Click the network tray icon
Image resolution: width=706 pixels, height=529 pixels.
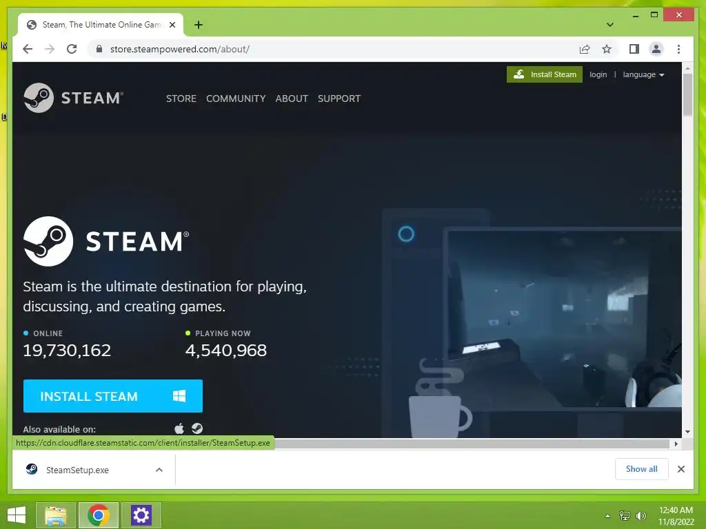coord(625,516)
